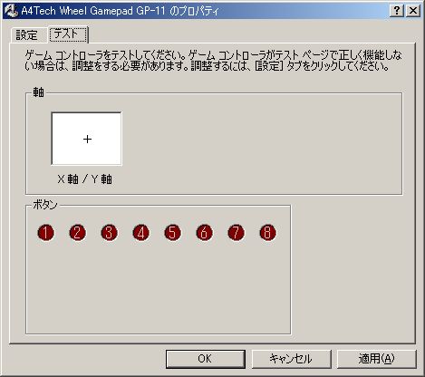Click button indicator number 2
This screenshot has height=377, width=425.
tap(77, 233)
